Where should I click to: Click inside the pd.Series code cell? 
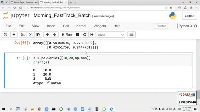tap(112, 60)
